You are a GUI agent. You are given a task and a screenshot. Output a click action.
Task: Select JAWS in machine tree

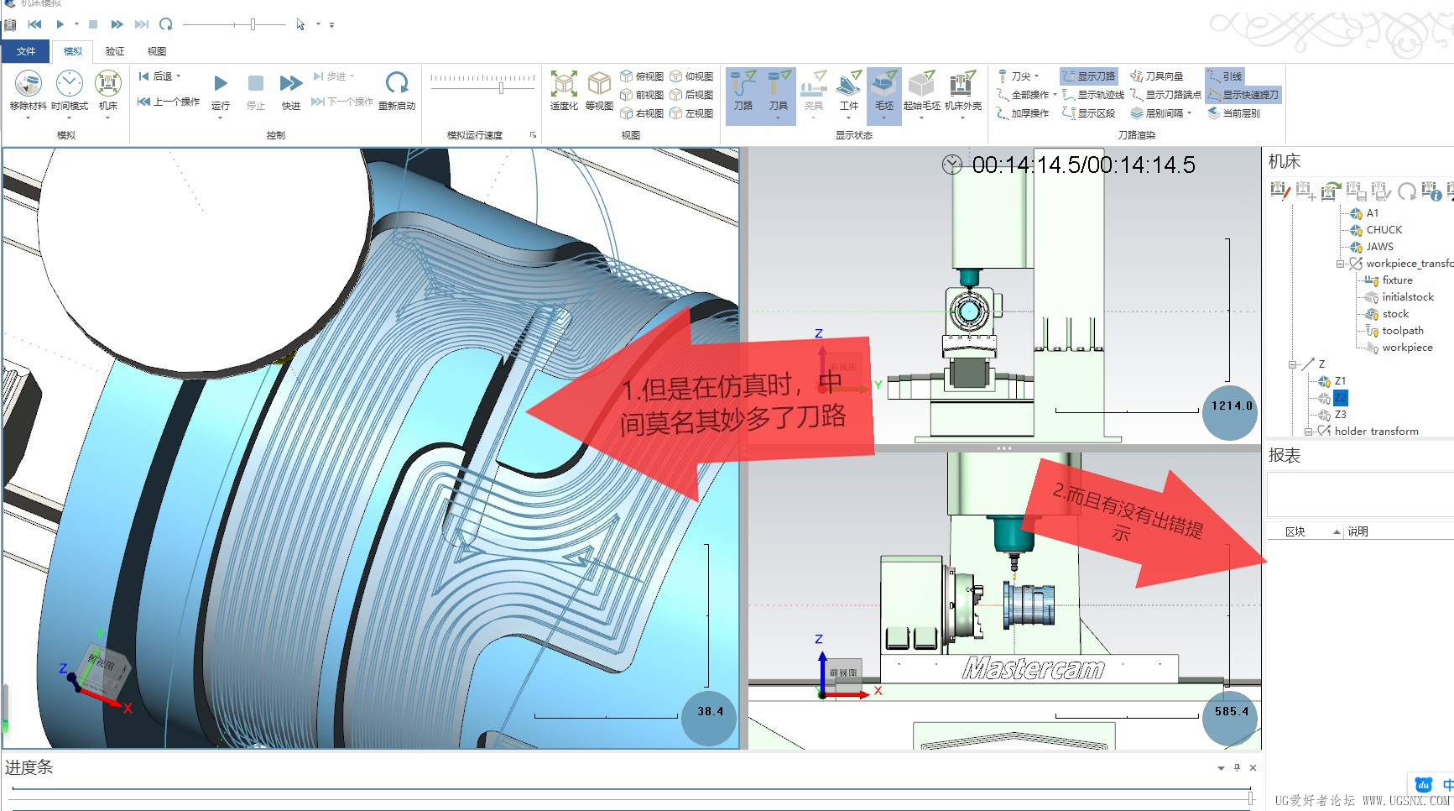click(1379, 247)
